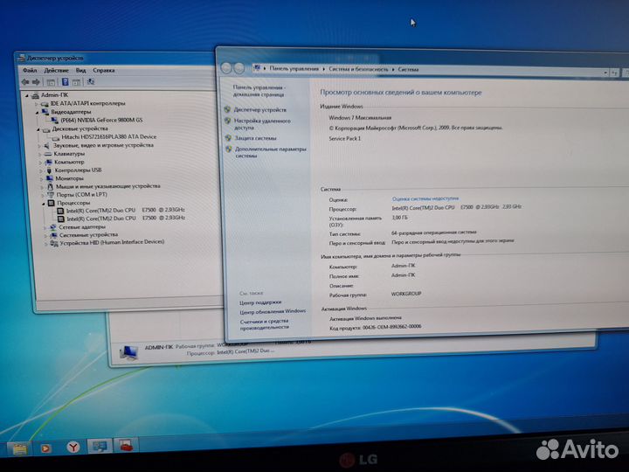Screen dimensions: 629x472
Task: Open Yandex browser icon on taskbar
Action: [x=73, y=447]
